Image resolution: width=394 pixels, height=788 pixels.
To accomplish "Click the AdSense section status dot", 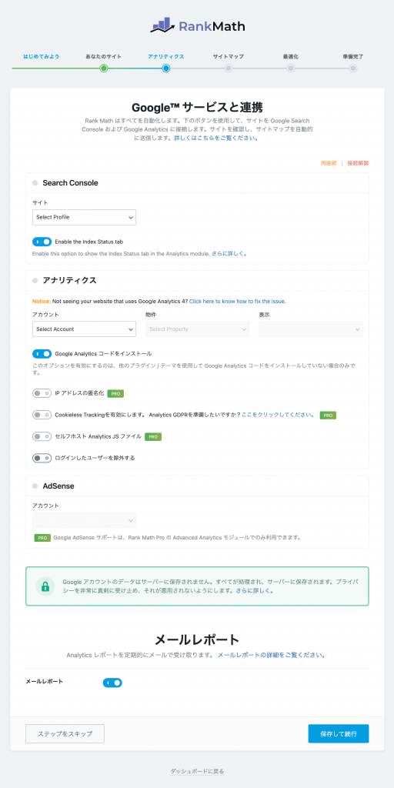I will click(35, 486).
